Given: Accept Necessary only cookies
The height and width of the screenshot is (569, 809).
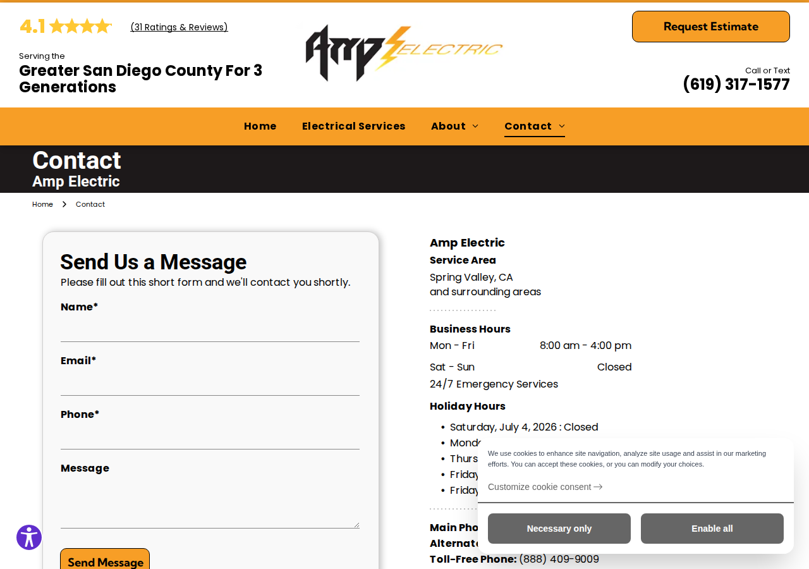Looking at the screenshot, I should pyautogui.click(x=559, y=529).
